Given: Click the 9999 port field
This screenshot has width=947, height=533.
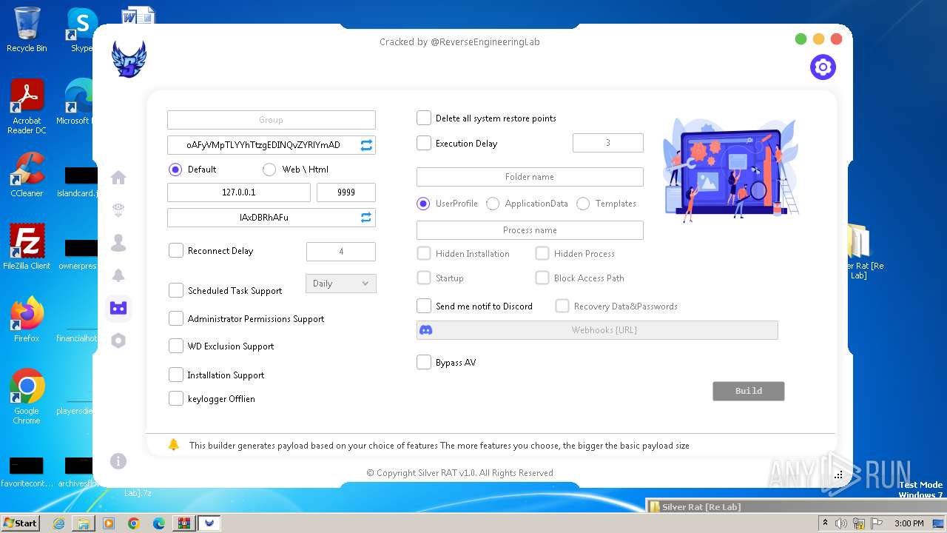Looking at the screenshot, I should (x=346, y=192).
